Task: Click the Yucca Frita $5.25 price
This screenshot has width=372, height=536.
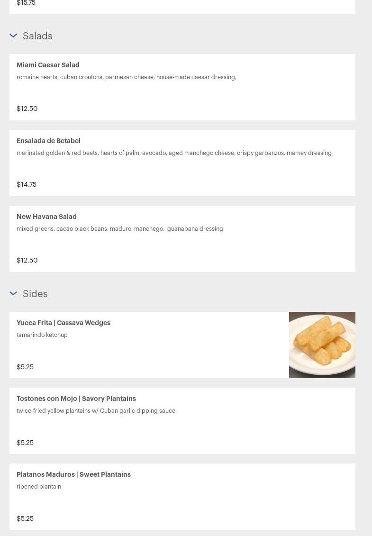Action: pos(25,367)
